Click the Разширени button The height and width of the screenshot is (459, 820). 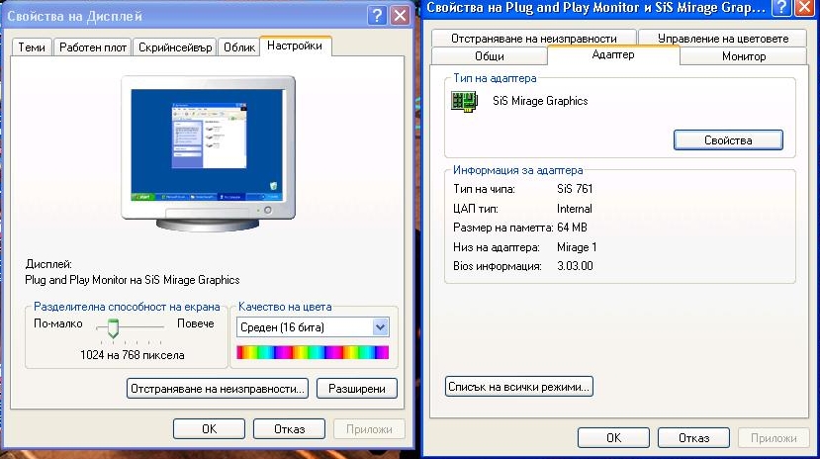(357, 389)
